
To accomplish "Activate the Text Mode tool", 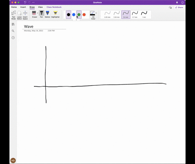I will coord(13,15).
